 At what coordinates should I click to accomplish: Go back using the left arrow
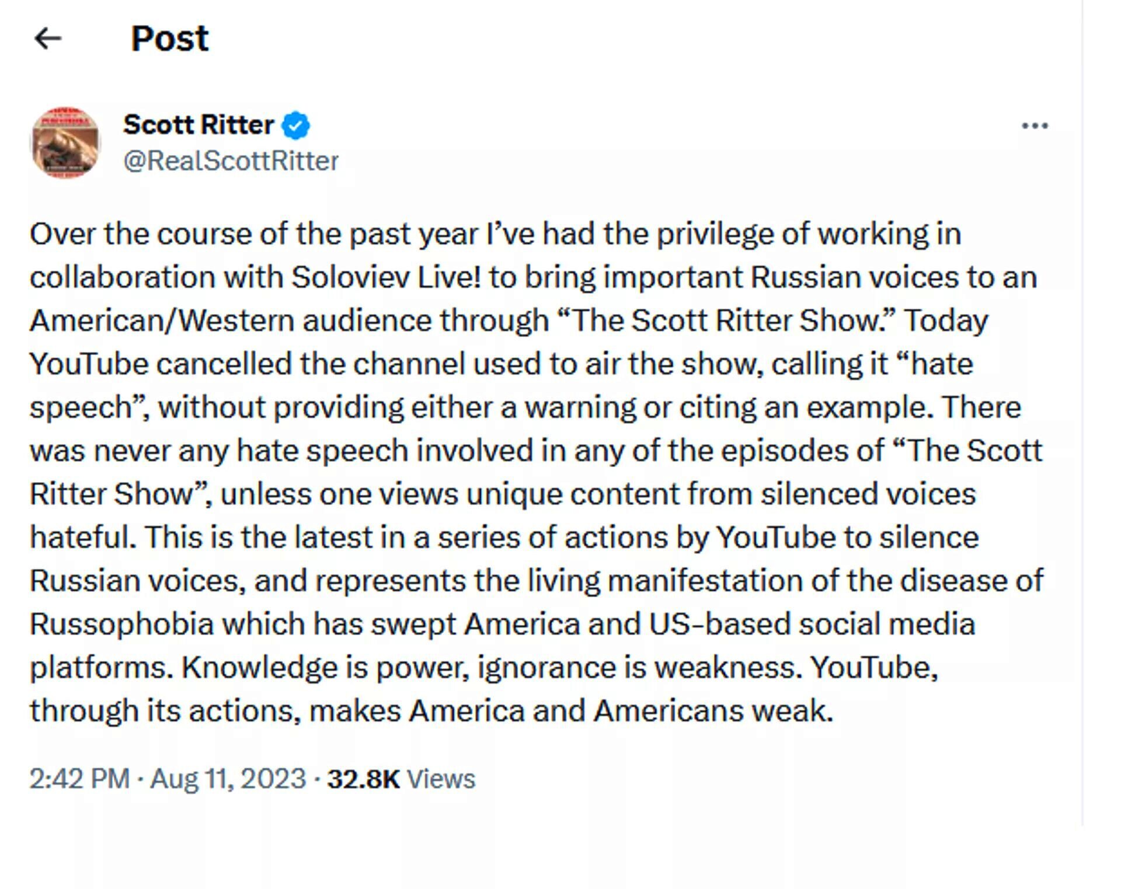click(48, 39)
